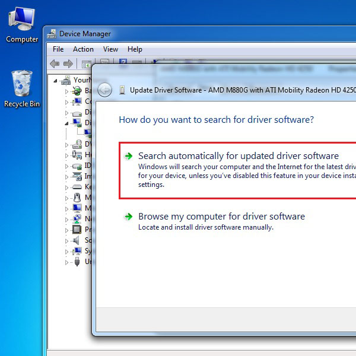Select the Monitors category blue screen icon
The width and height of the screenshot is (356, 356).
[x=77, y=208]
